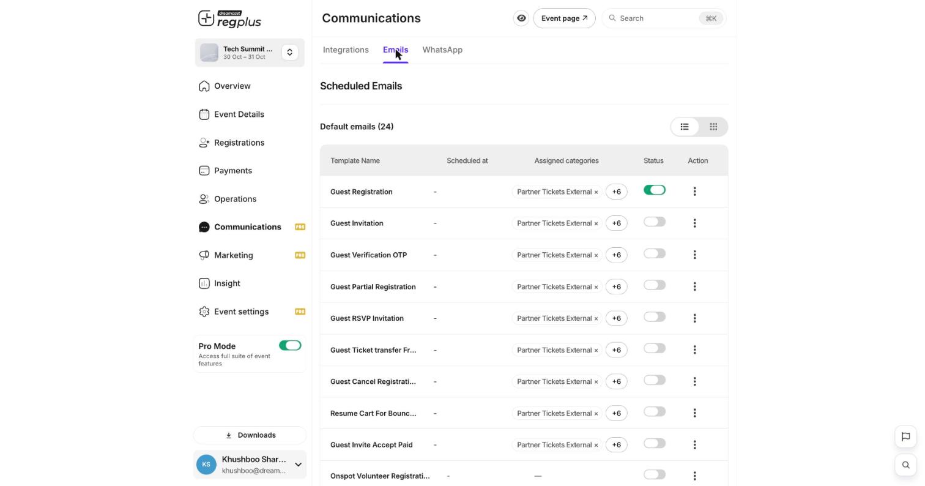Turn off Pro Mode switch
Image resolution: width=925 pixels, height=486 pixels.
pos(290,346)
